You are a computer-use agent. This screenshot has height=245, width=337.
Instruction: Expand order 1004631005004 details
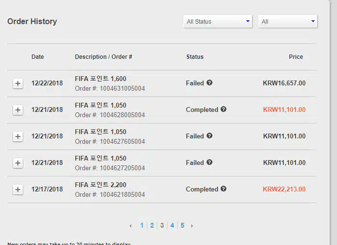point(18,83)
